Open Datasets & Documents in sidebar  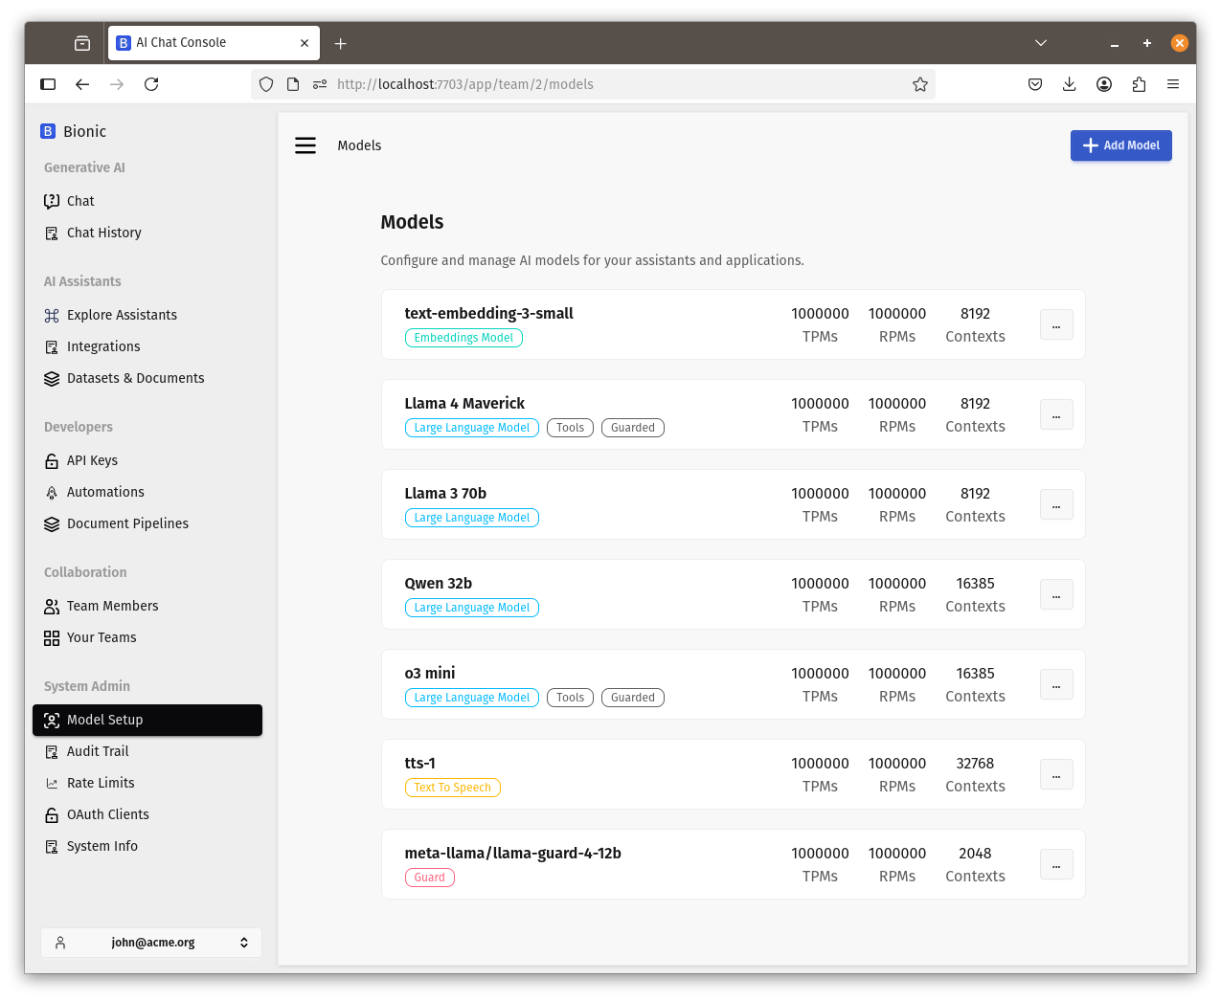click(135, 378)
